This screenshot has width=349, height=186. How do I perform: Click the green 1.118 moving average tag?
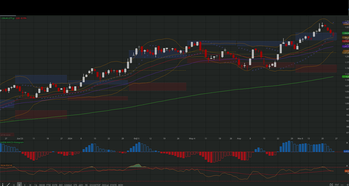coord(346,77)
